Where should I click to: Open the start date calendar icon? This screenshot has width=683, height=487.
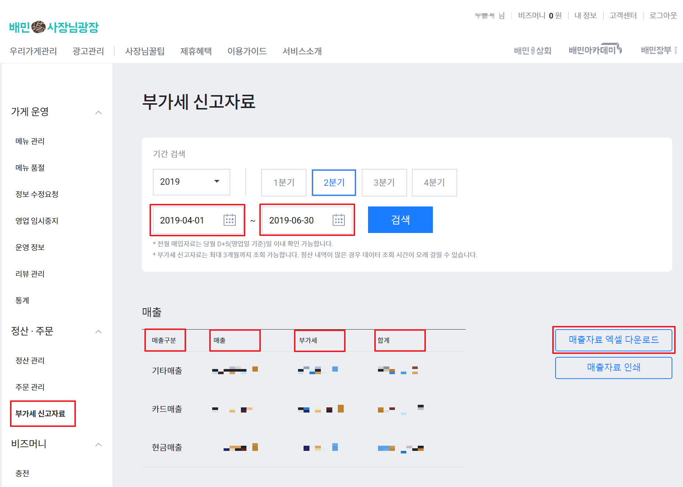click(x=230, y=220)
